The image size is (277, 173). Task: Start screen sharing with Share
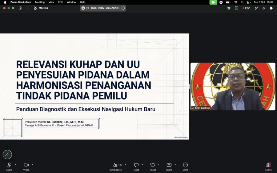pyautogui.click(x=169, y=167)
